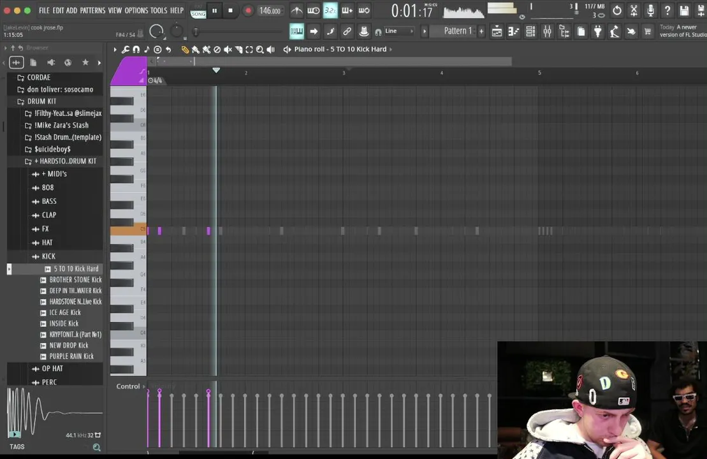Screen dimensions: 707x459
Task: Click the playhead marker on timeline
Action: coord(216,70)
